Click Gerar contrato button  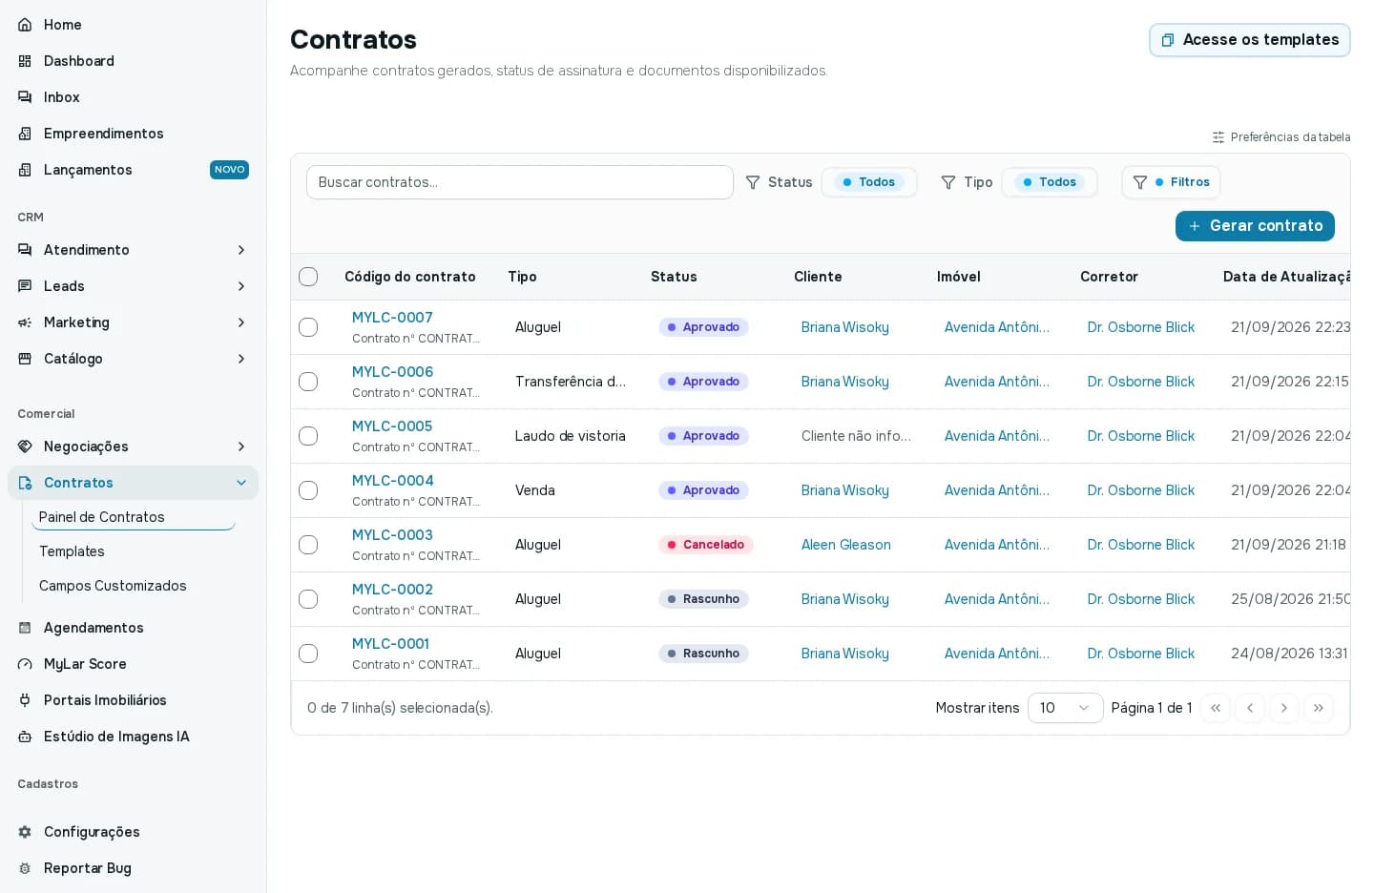click(1255, 226)
